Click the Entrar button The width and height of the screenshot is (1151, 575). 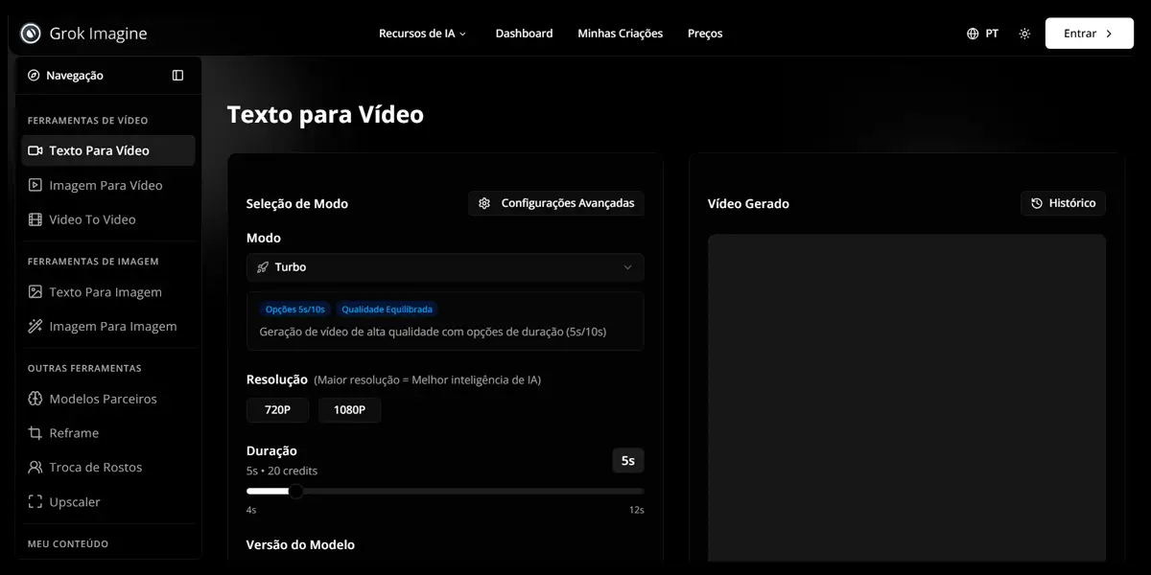tap(1089, 33)
